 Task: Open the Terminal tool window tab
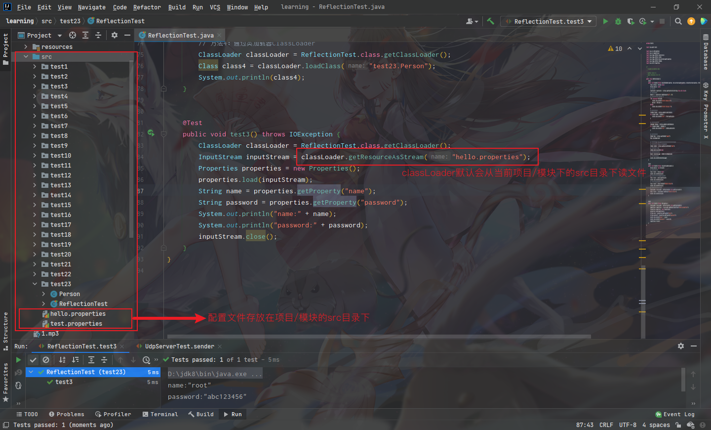coord(160,414)
